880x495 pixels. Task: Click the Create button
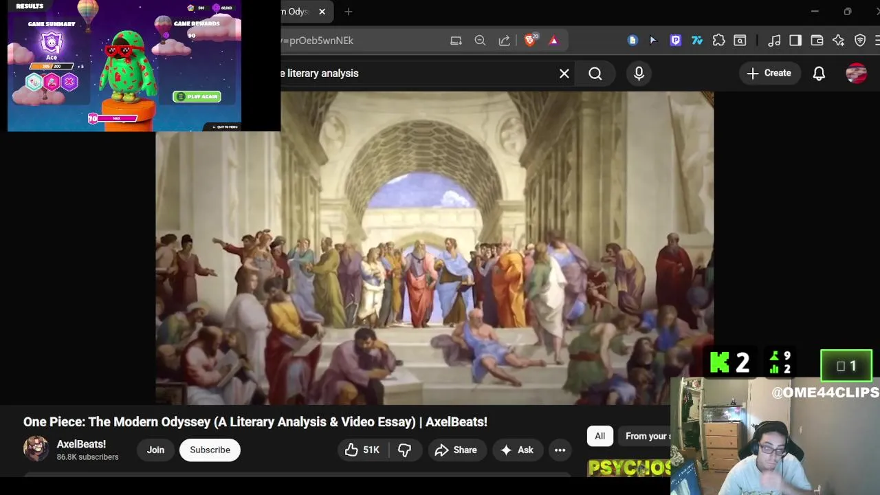769,73
